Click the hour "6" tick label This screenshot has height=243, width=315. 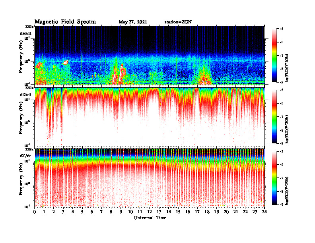[92, 212]
